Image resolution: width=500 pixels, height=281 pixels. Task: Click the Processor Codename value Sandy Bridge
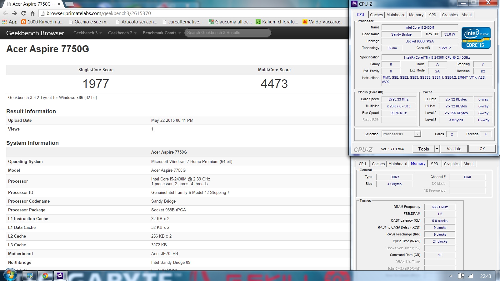pyautogui.click(x=163, y=201)
